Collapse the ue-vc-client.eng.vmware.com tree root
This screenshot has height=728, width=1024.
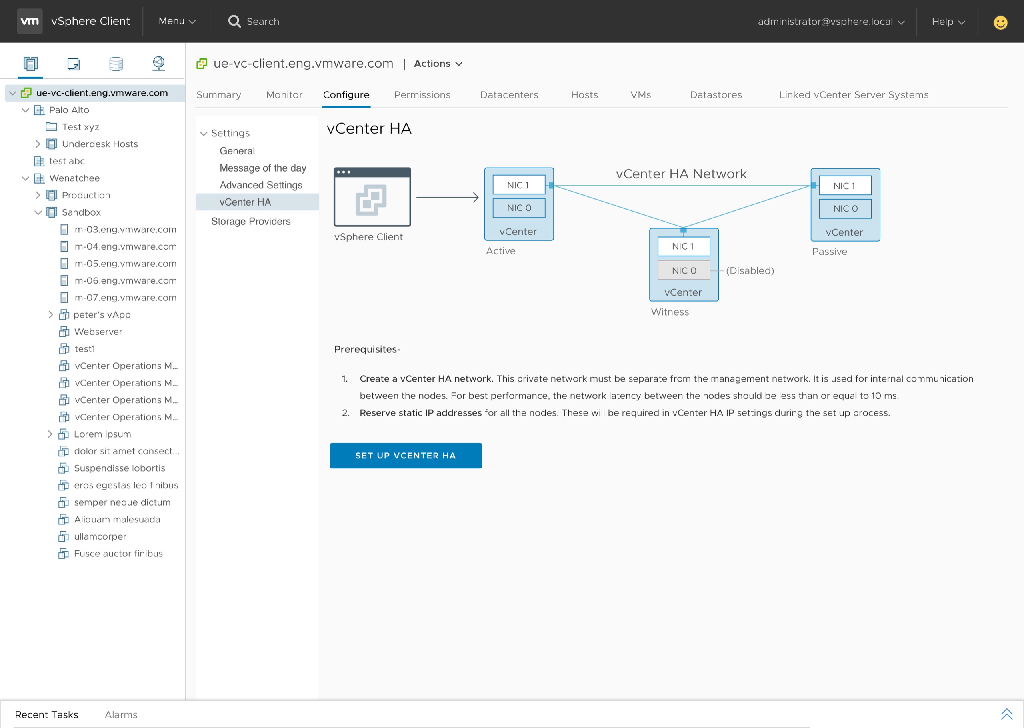pos(12,93)
